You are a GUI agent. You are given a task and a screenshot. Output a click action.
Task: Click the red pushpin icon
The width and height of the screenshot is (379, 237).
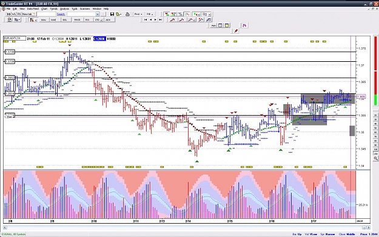(236, 31)
